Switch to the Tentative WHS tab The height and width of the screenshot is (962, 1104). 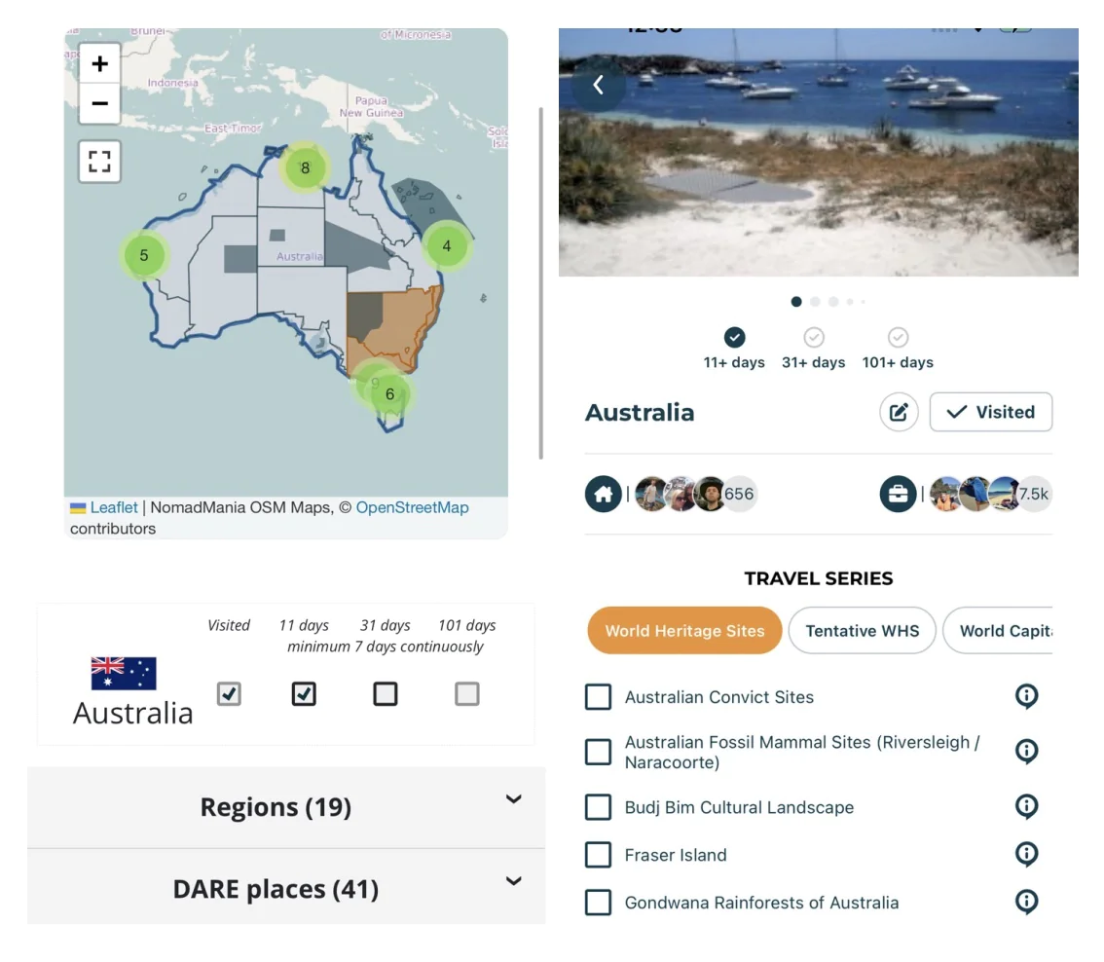point(862,631)
